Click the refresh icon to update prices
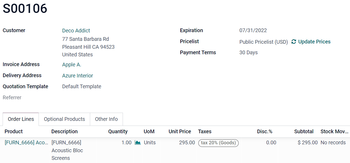 294,42
